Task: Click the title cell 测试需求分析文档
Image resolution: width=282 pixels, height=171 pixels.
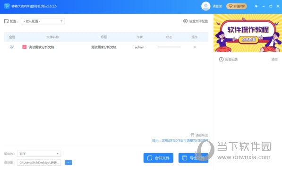Action: coord(104,47)
